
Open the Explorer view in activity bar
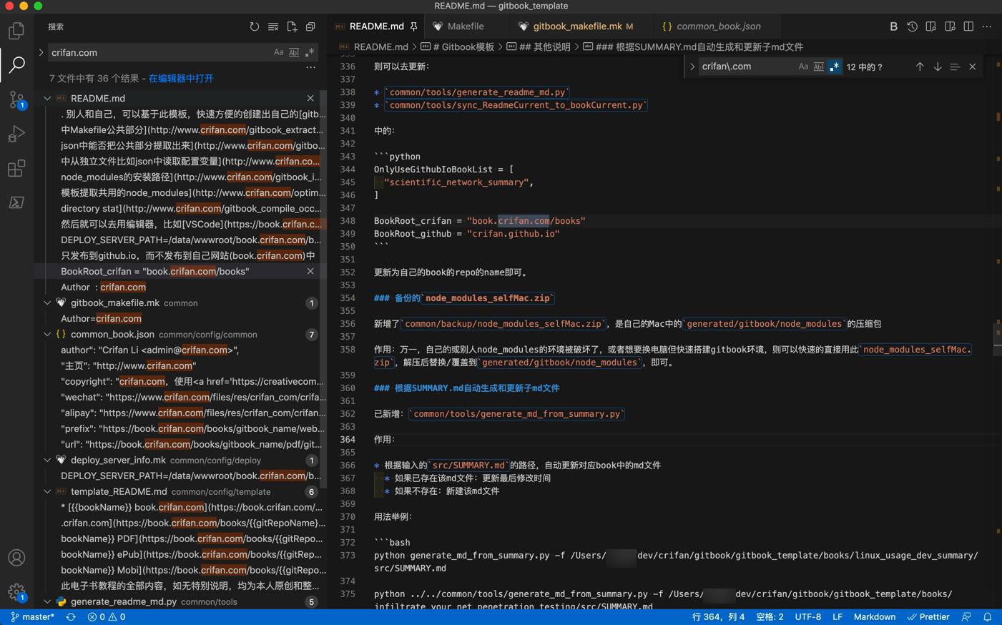coord(16,31)
